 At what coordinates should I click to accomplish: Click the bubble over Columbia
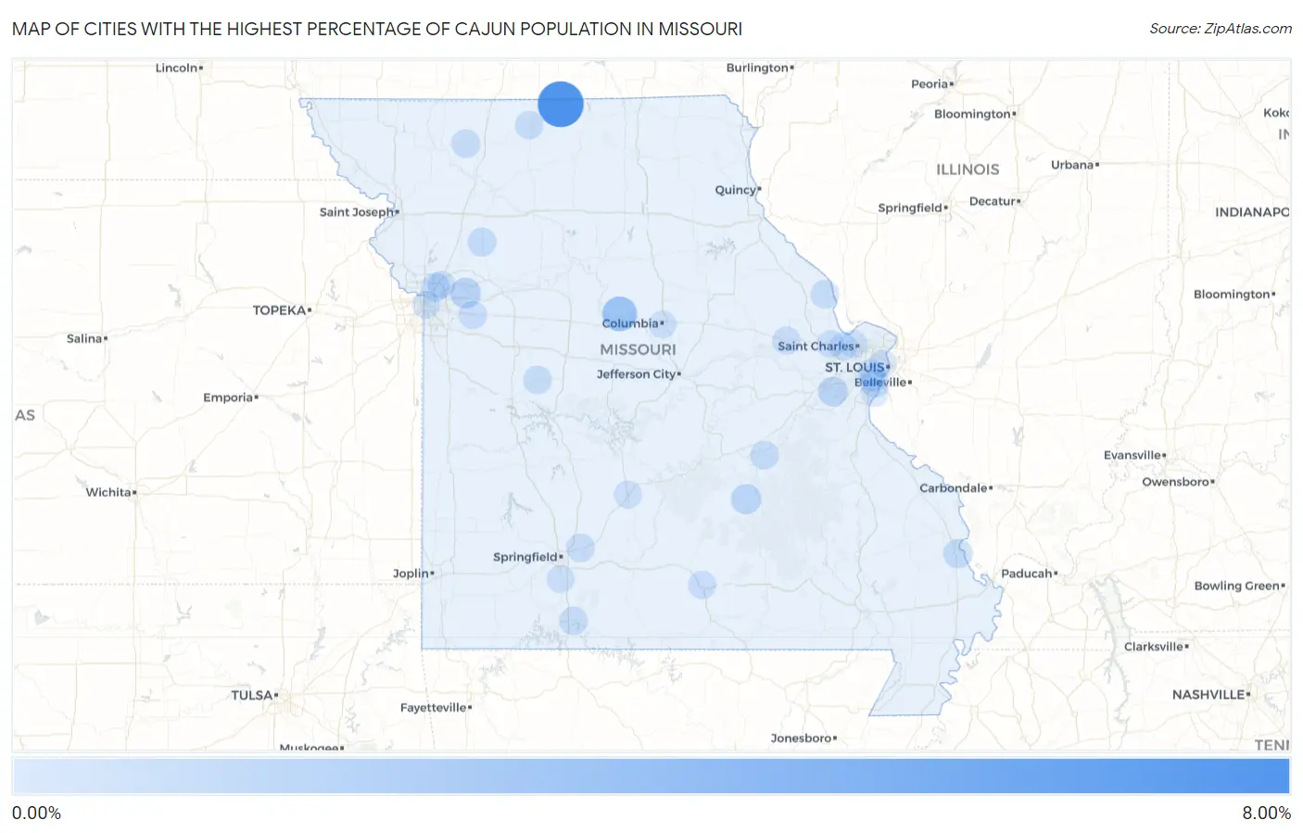[619, 314]
